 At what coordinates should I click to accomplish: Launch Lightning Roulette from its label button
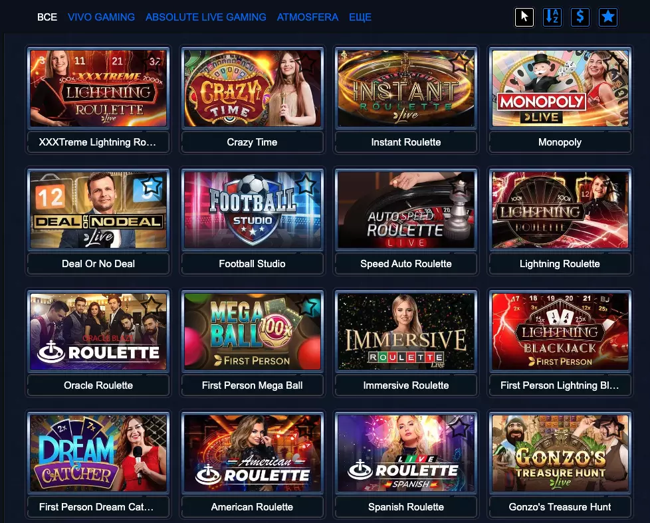pos(560,264)
